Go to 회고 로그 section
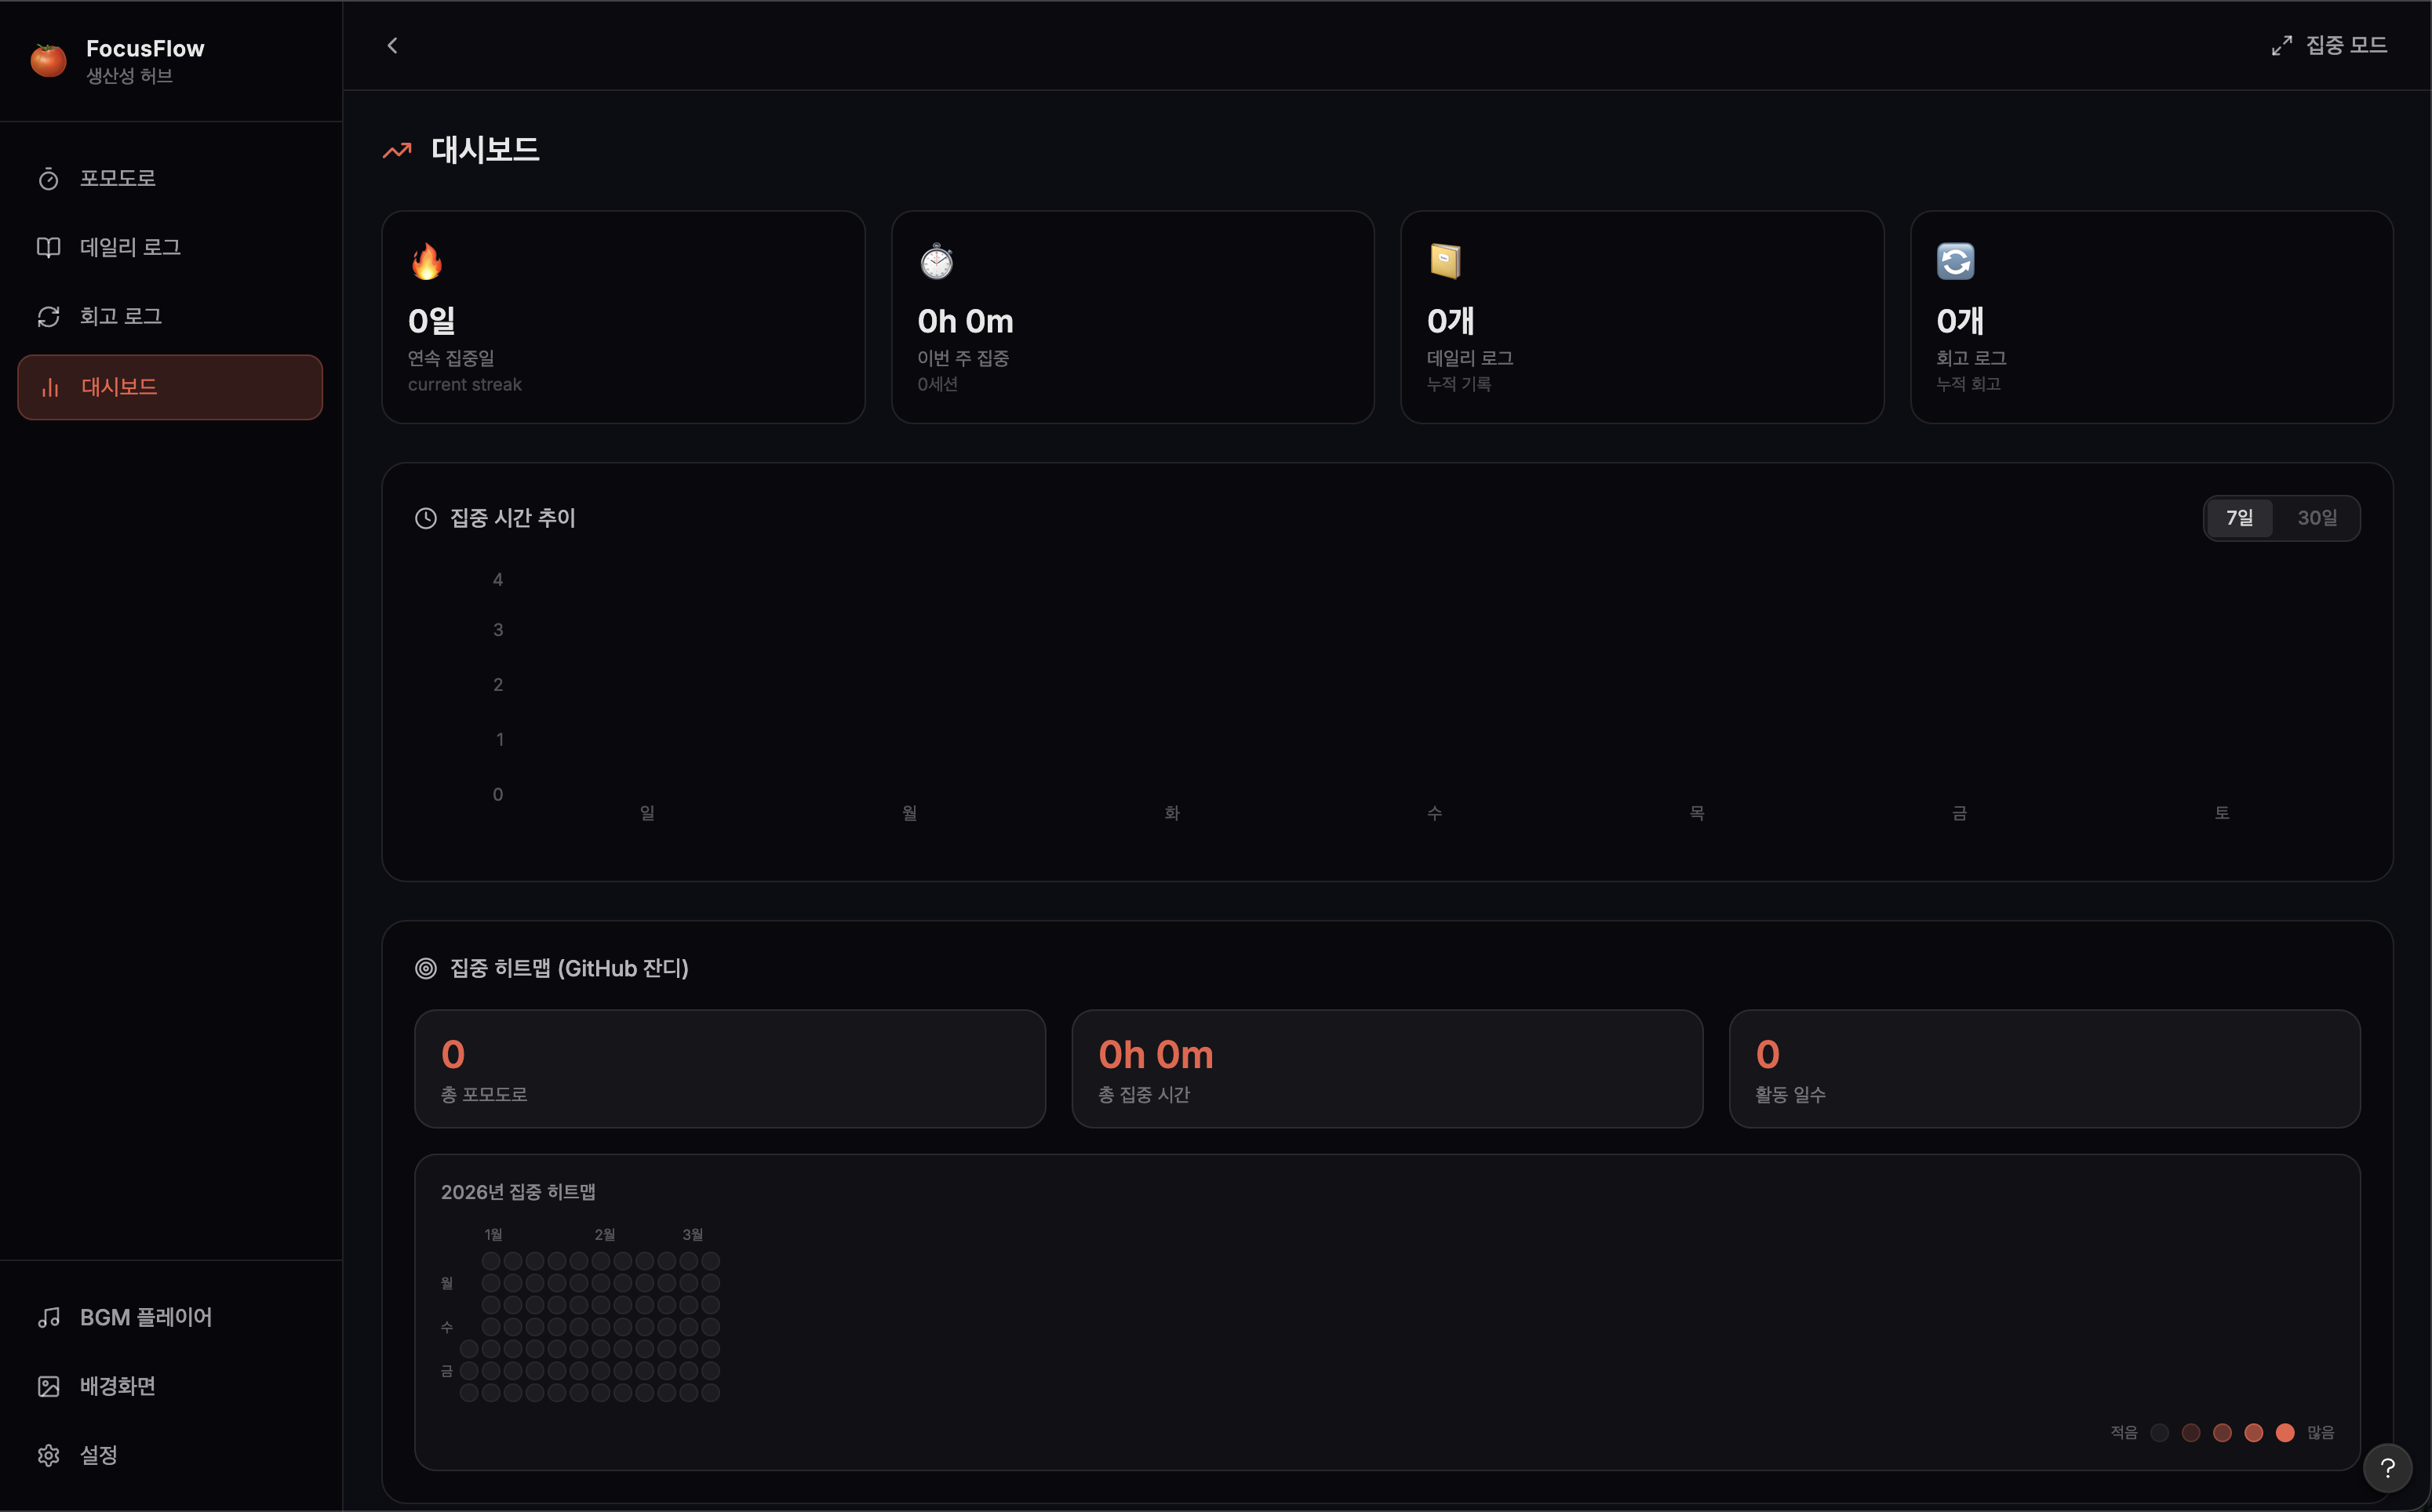The height and width of the screenshot is (1512, 2432). click(x=120, y=316)
